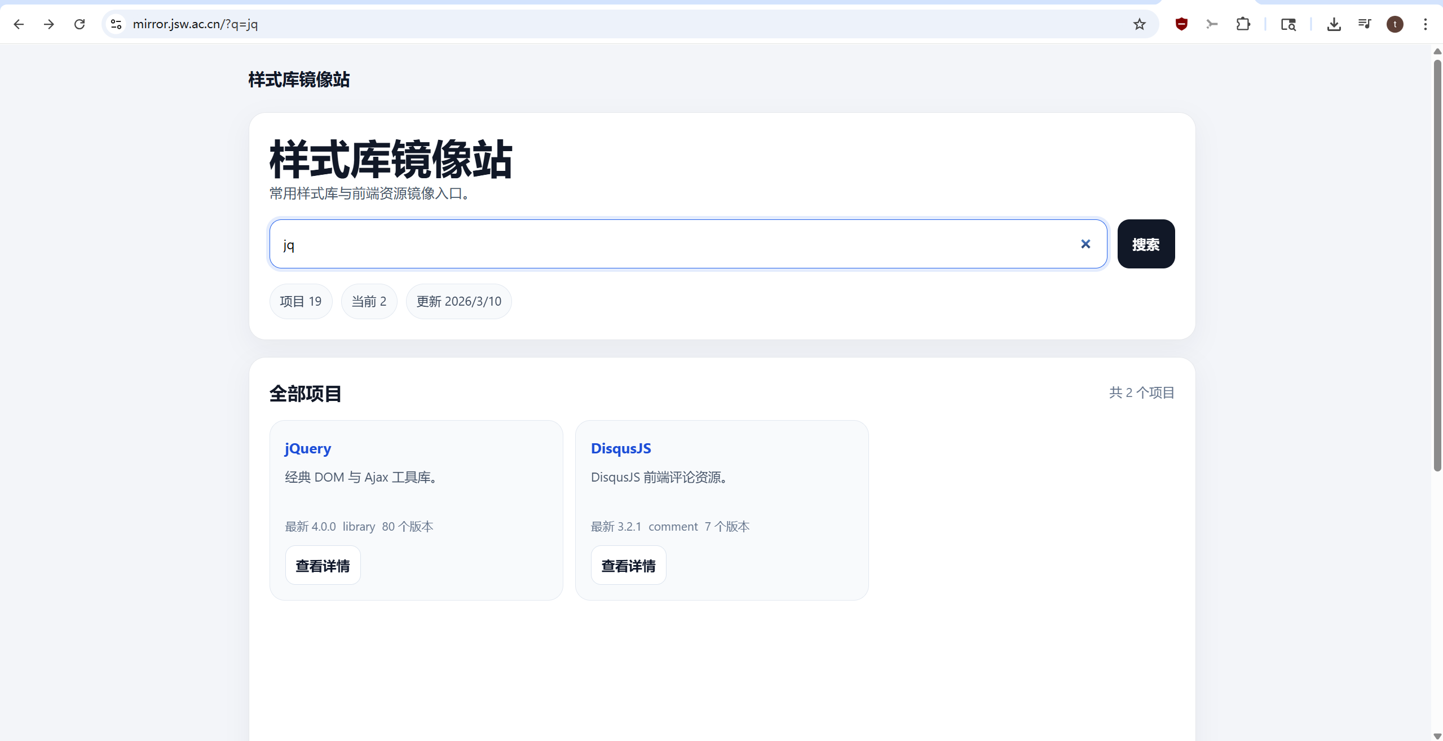
Task: Open site permissions via tune icon
Action: point(116,24)
